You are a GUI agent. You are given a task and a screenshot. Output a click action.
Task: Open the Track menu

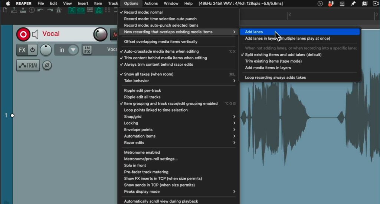[113, 3]
